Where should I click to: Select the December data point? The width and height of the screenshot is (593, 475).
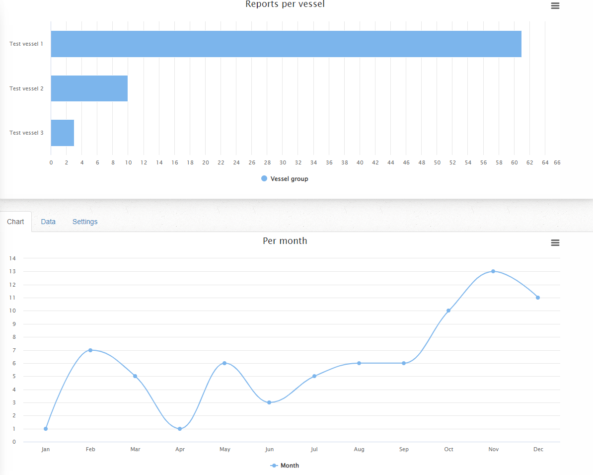tap(538, 298)
